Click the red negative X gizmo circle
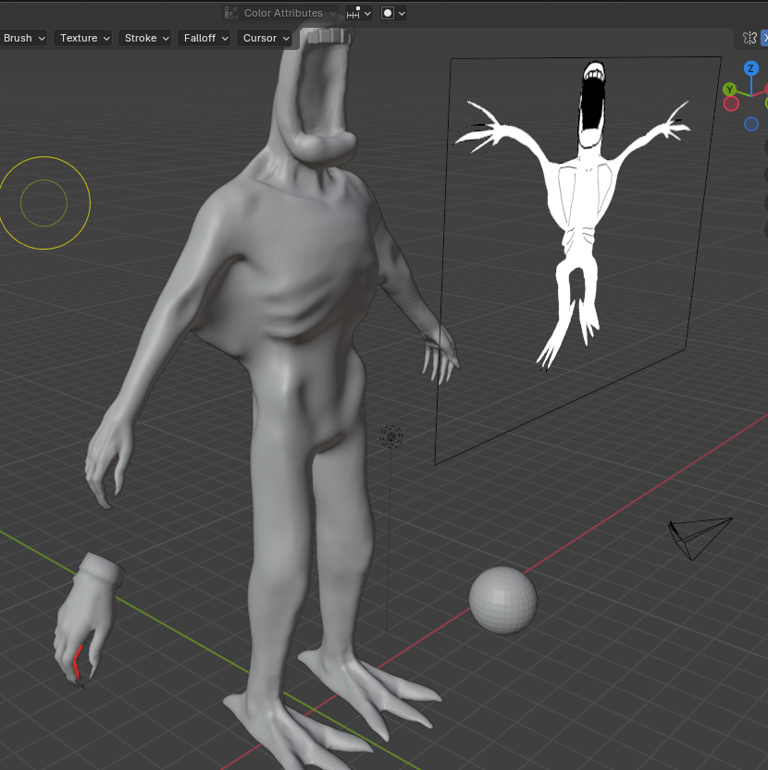The image size is (768, 770). tap(731, 104)
